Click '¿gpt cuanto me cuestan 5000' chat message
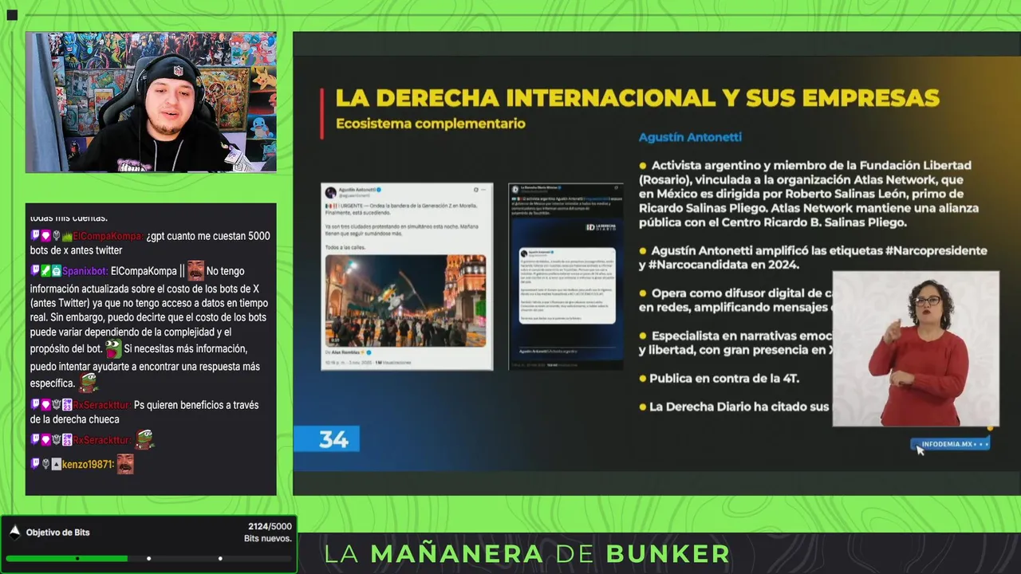Viewport: 1021px width, 574px height. pos(150,243)
